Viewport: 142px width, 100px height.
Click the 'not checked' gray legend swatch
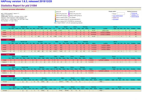(x=69, y=17)
